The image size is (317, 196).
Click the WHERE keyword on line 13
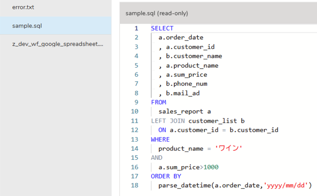160,140
